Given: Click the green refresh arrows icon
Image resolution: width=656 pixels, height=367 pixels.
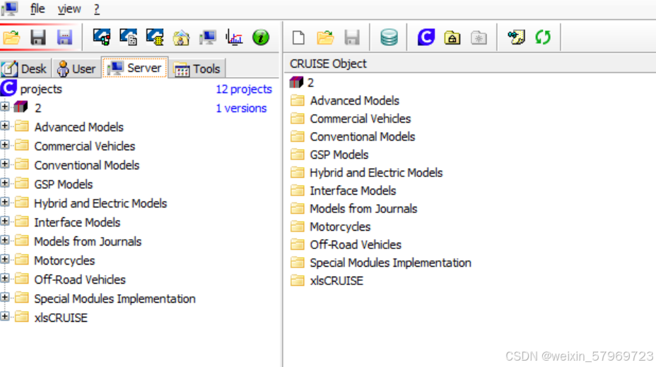Looking at the screenshot, I should coord(543,37).
